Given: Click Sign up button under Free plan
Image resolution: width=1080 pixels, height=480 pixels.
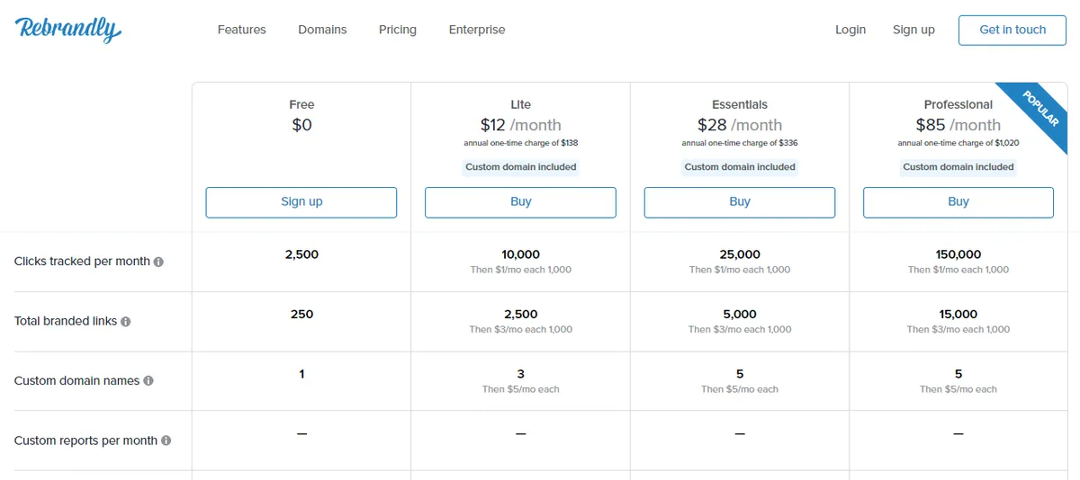Looking at the screenshot, I should (x=301, y=202).
